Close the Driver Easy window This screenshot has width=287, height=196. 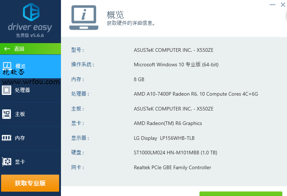283,5
